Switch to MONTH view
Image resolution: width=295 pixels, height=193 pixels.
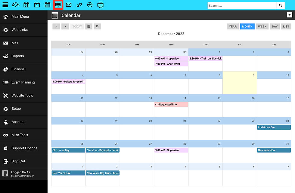pos(247,26)
